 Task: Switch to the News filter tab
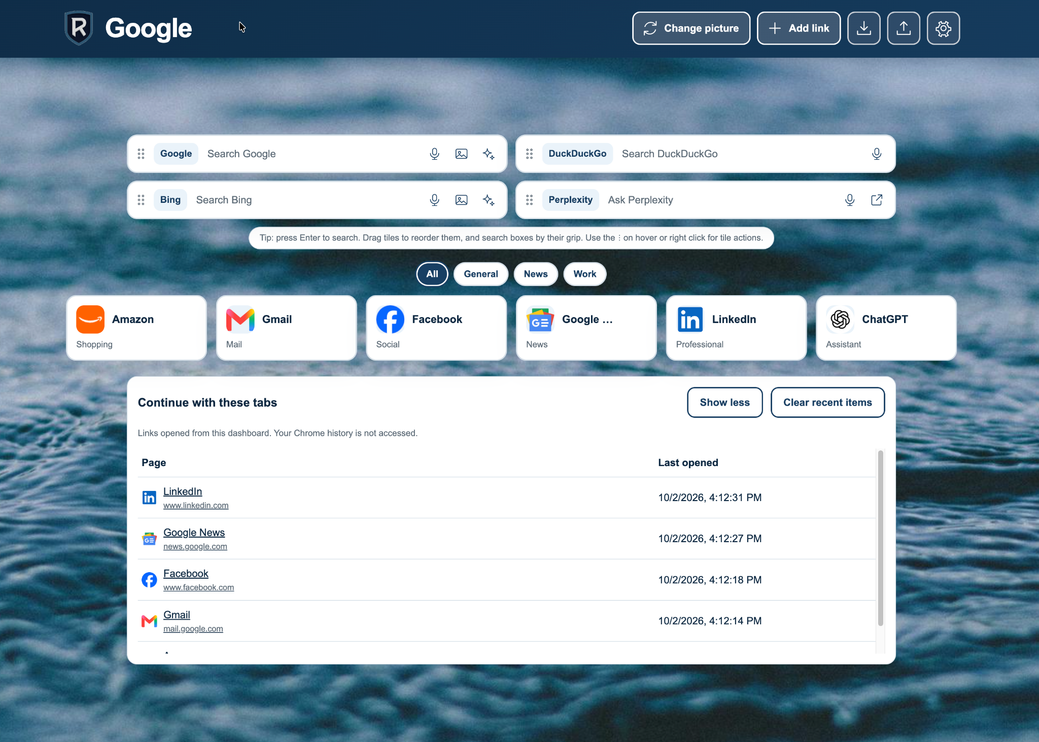[536, 274]
